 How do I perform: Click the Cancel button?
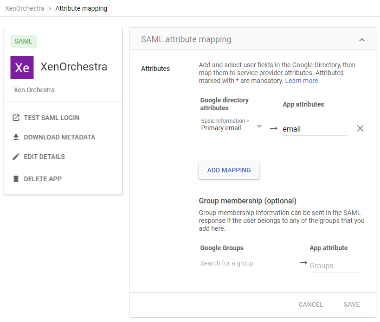pyautogui.click(x=310, y=304)
